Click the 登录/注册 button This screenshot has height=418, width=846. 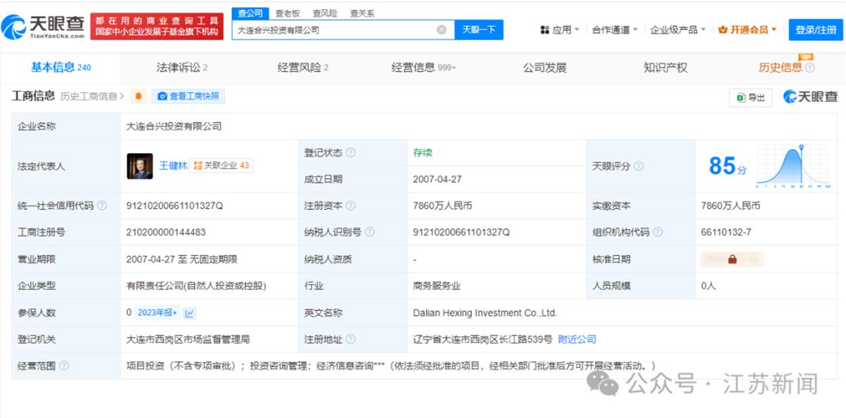(816, 30)
